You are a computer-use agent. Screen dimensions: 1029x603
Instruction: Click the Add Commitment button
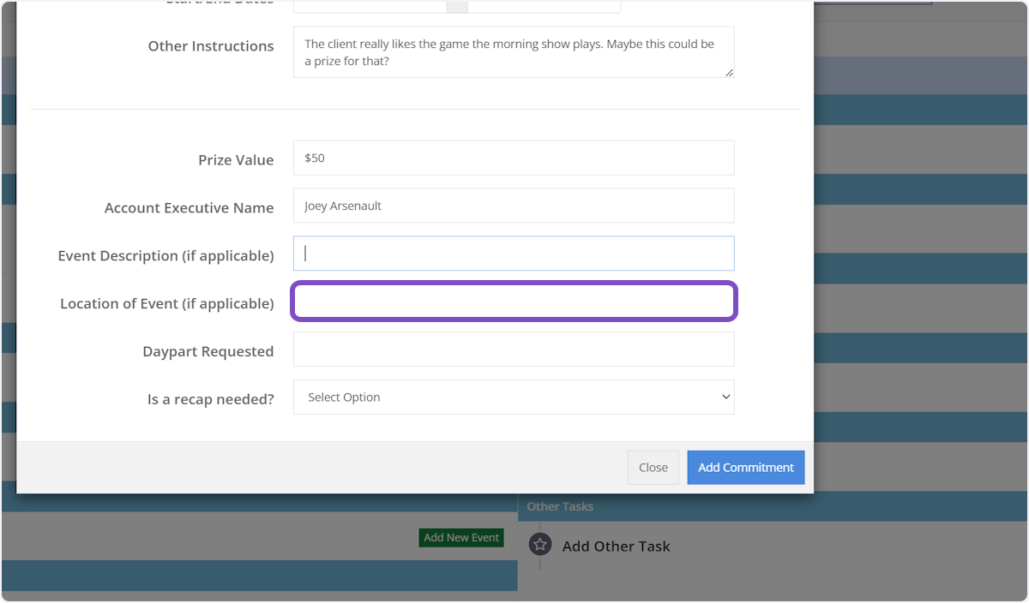[745, 468]
